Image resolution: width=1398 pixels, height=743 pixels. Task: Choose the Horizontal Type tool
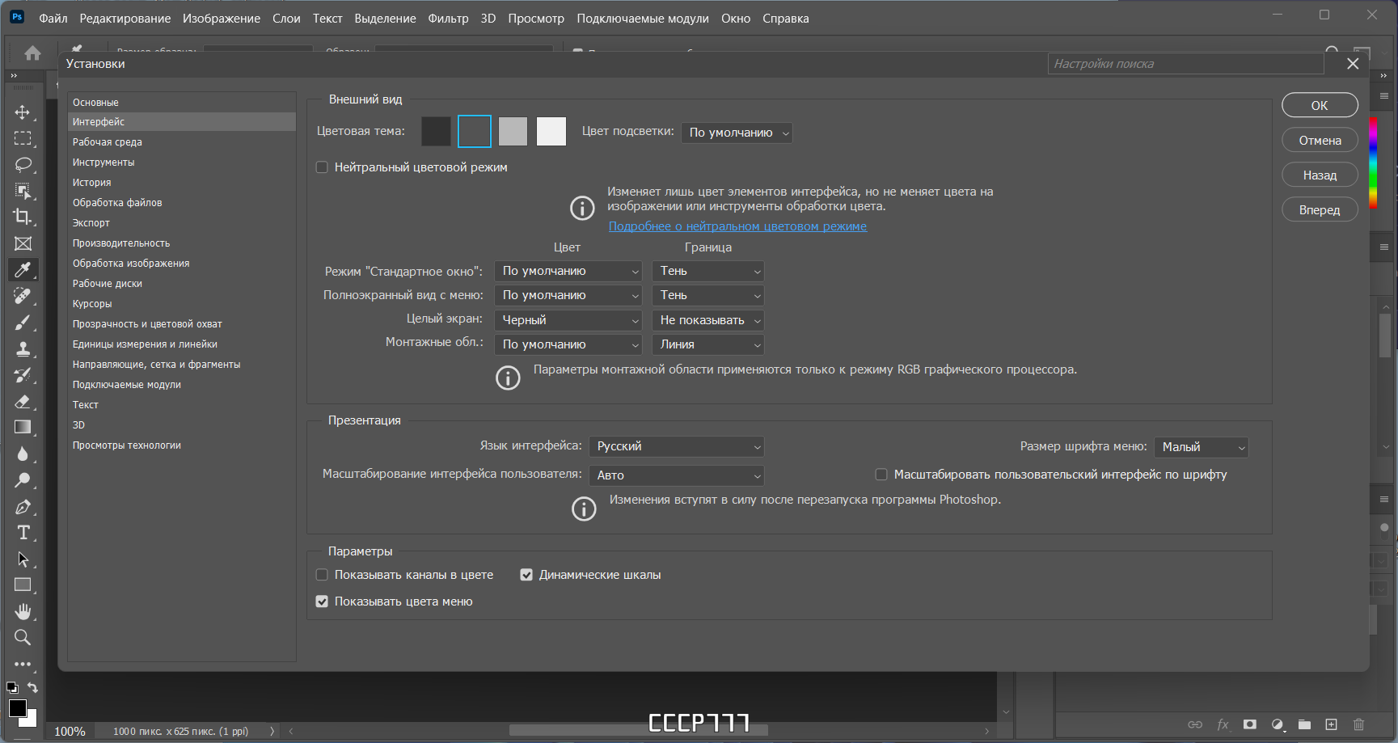23,533
